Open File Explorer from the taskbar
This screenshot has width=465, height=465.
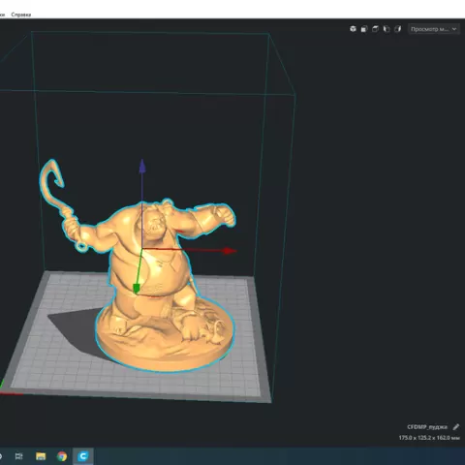41,456
